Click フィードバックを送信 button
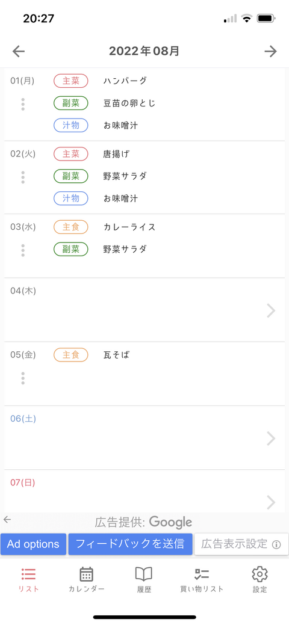Screen dimensions: 289x625 (x=130, y=544)
